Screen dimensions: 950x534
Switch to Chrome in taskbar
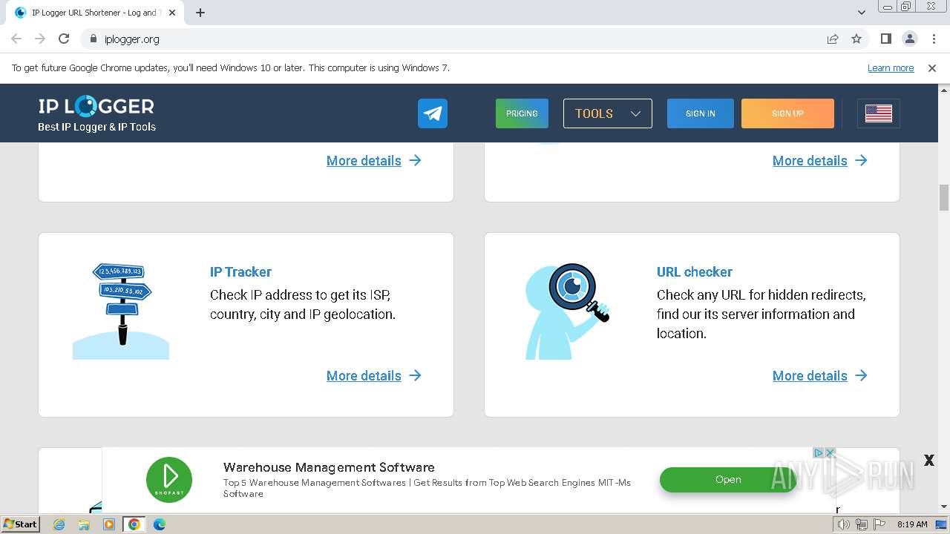(134, 524)
